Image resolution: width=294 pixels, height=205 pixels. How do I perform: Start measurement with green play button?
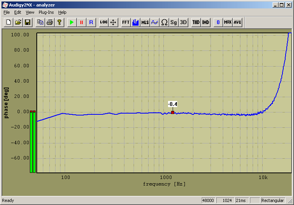pos(72,22)
